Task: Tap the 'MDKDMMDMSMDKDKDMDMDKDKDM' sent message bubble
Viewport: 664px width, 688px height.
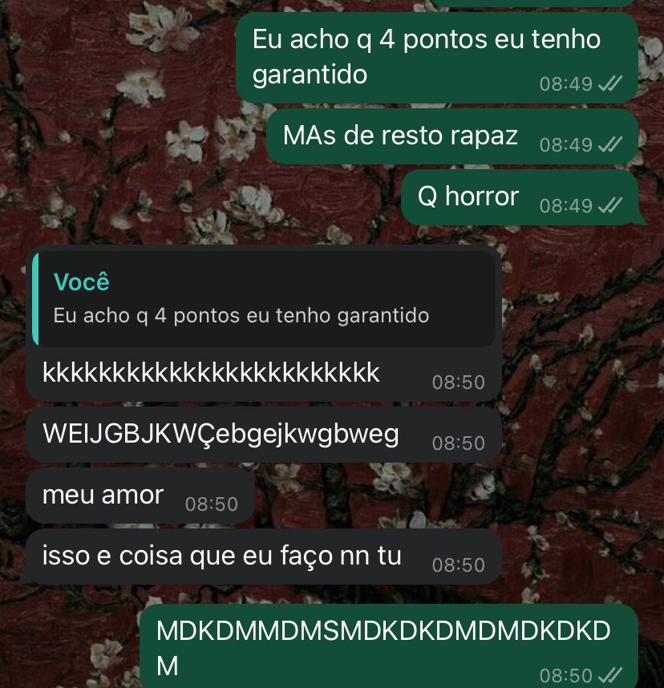Action: 389,646
